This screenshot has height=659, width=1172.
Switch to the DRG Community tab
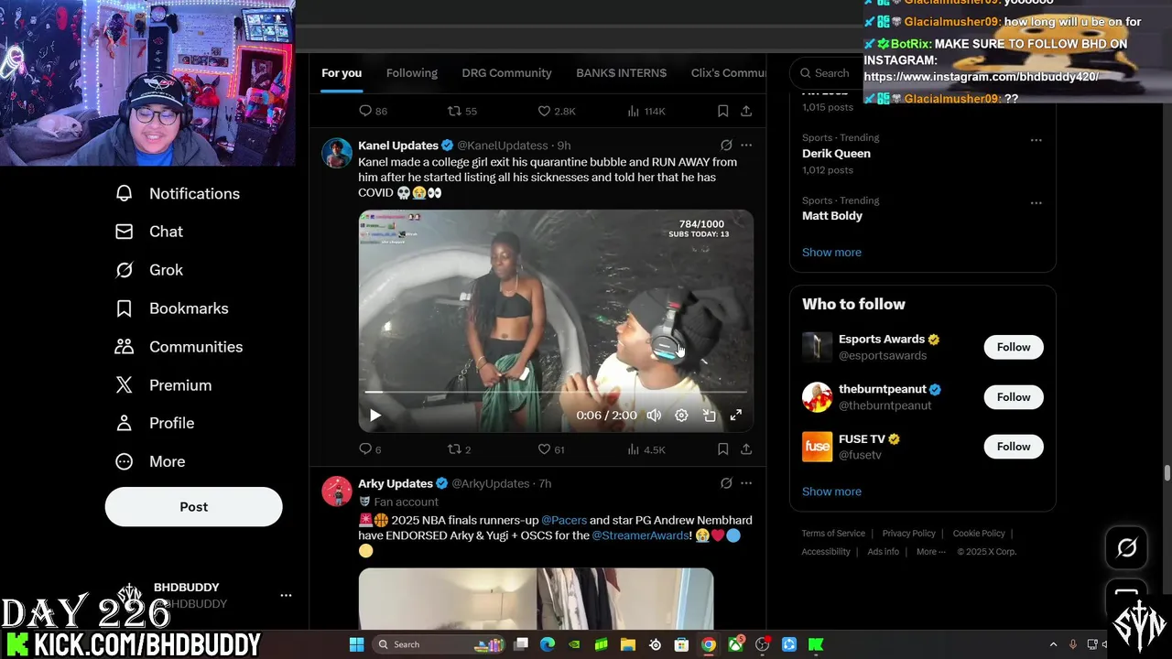point(506,73)
